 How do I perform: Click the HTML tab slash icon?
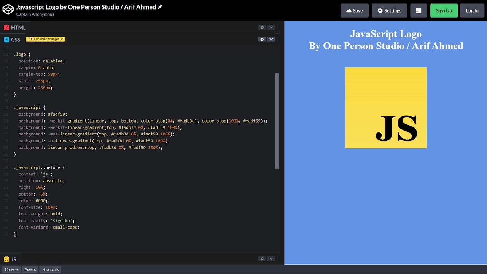click(x=6, y=28)
